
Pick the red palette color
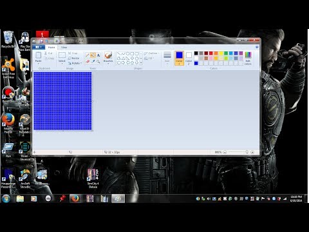pos(211,53)
